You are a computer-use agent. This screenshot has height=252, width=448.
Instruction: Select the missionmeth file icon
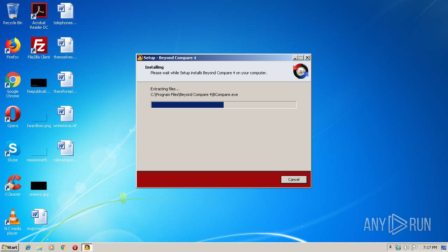tap(39, 151)
